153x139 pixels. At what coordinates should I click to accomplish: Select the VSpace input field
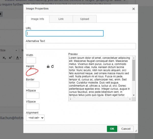click(32, 107)
